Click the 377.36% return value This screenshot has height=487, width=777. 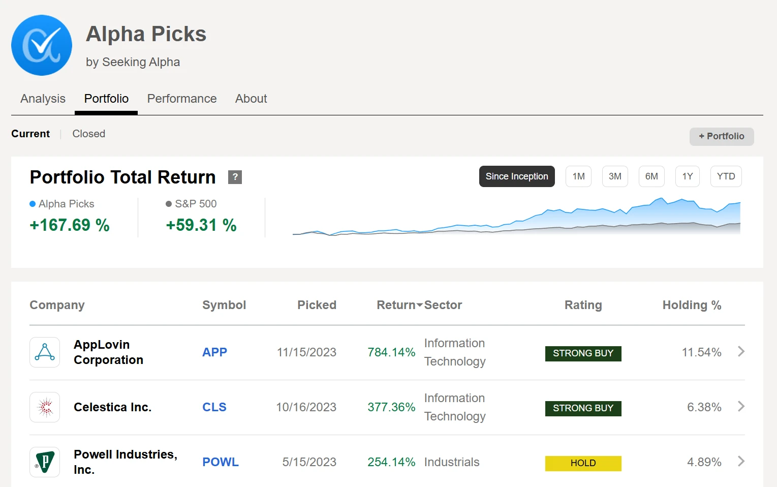[391, 407]
